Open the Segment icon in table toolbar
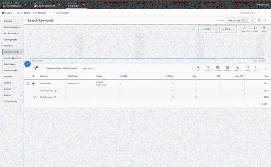 [208, 68]
